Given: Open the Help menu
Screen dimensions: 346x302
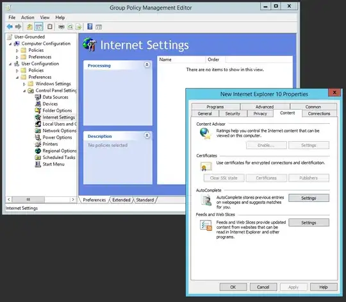Looking at the screenshot, I should pyautogui.click(x=60, y=17).
